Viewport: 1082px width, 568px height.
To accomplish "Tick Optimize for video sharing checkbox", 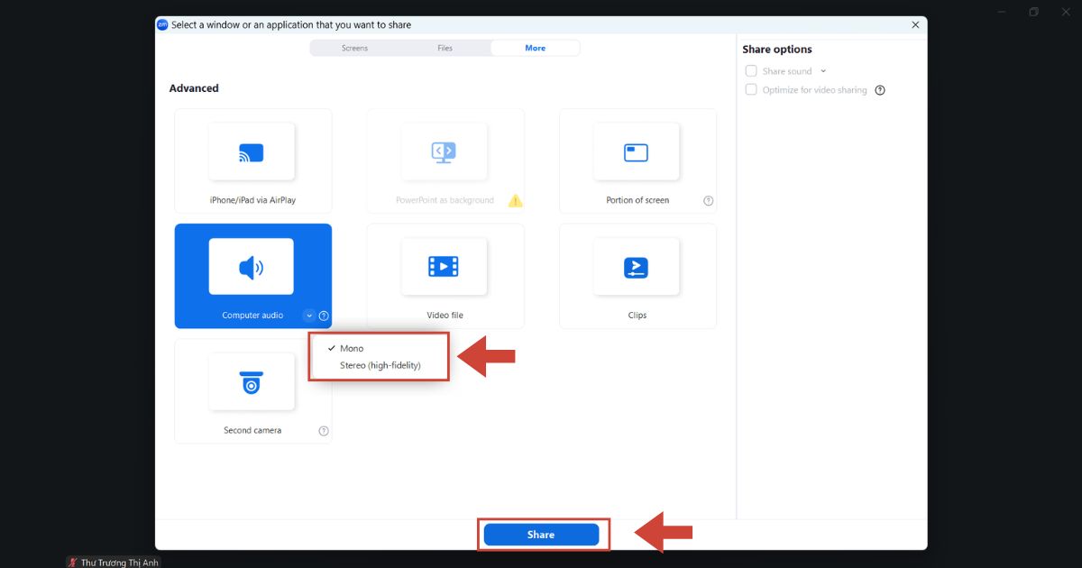I will (x=751, y=90).
